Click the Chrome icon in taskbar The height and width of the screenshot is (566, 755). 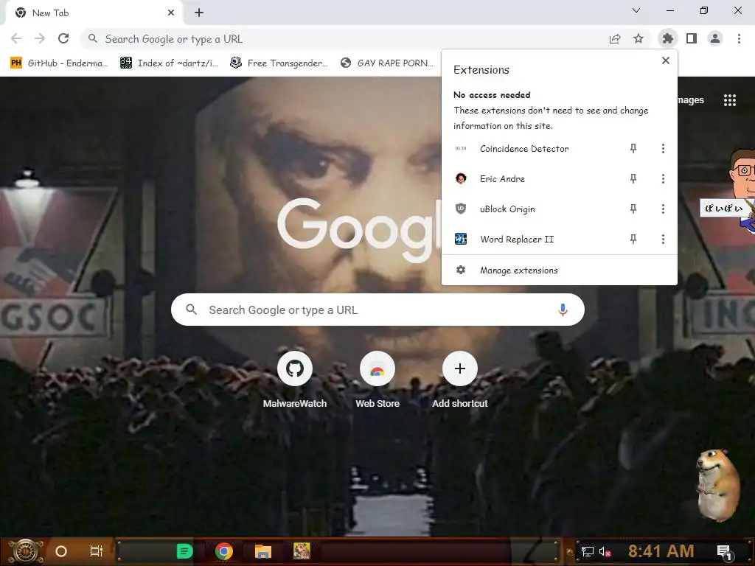tap(224, 551)
